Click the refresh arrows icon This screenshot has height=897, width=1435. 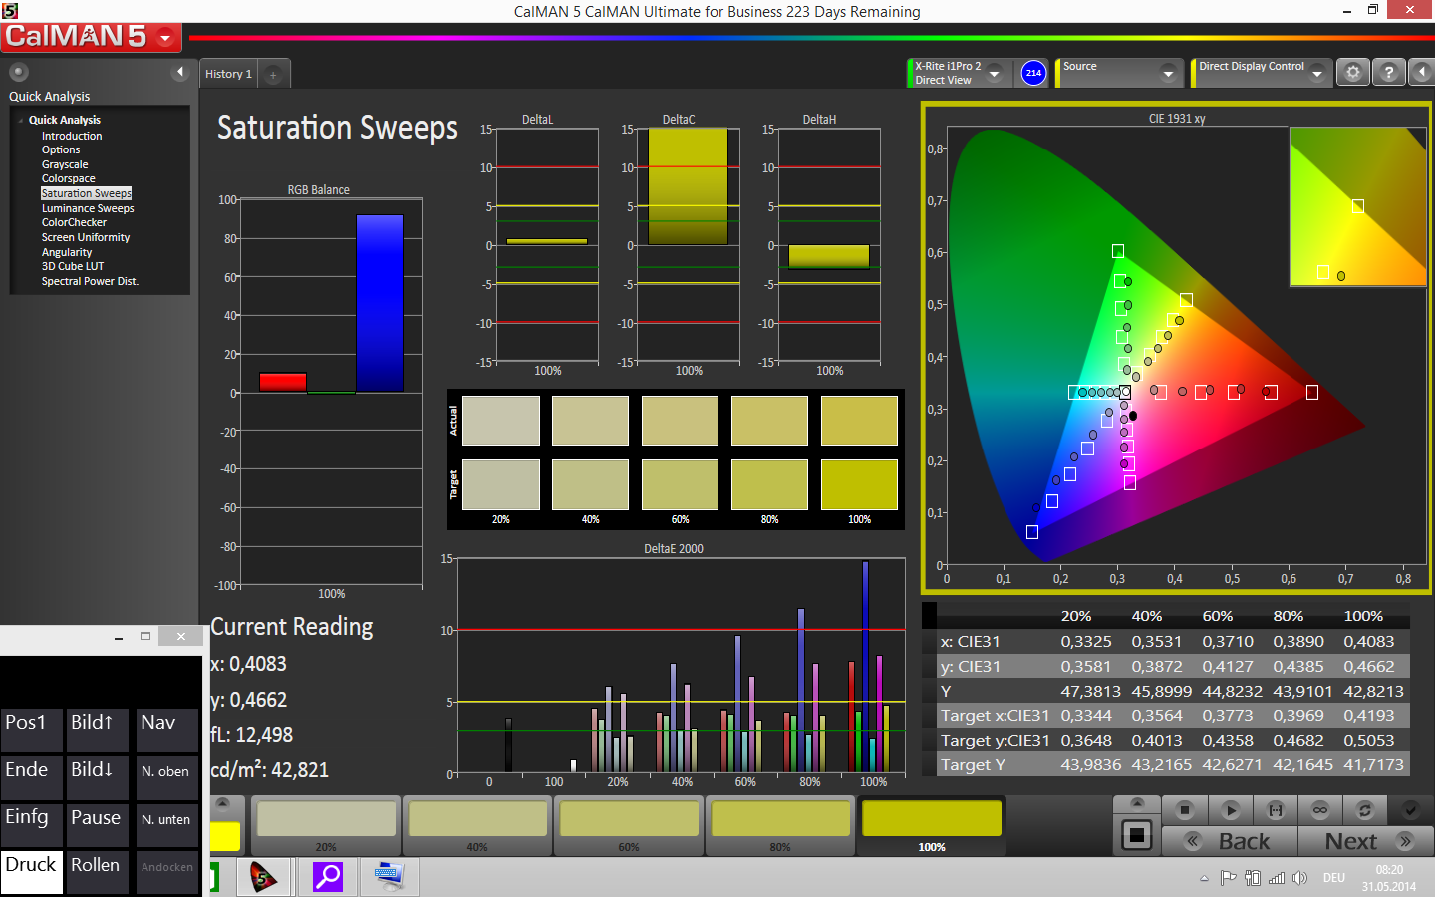coord(1364,810)
